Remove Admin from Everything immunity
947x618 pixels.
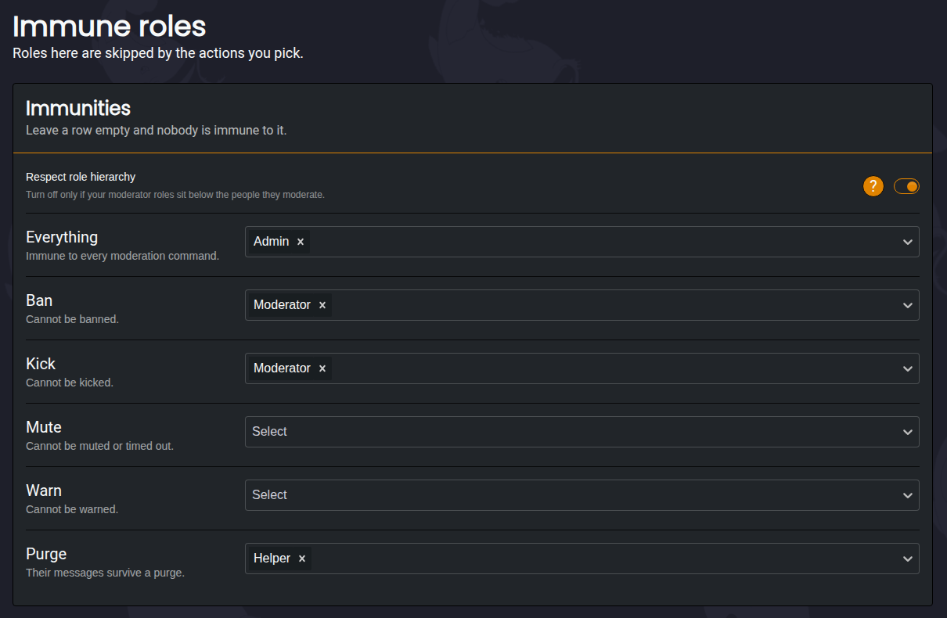pos(301,242)
